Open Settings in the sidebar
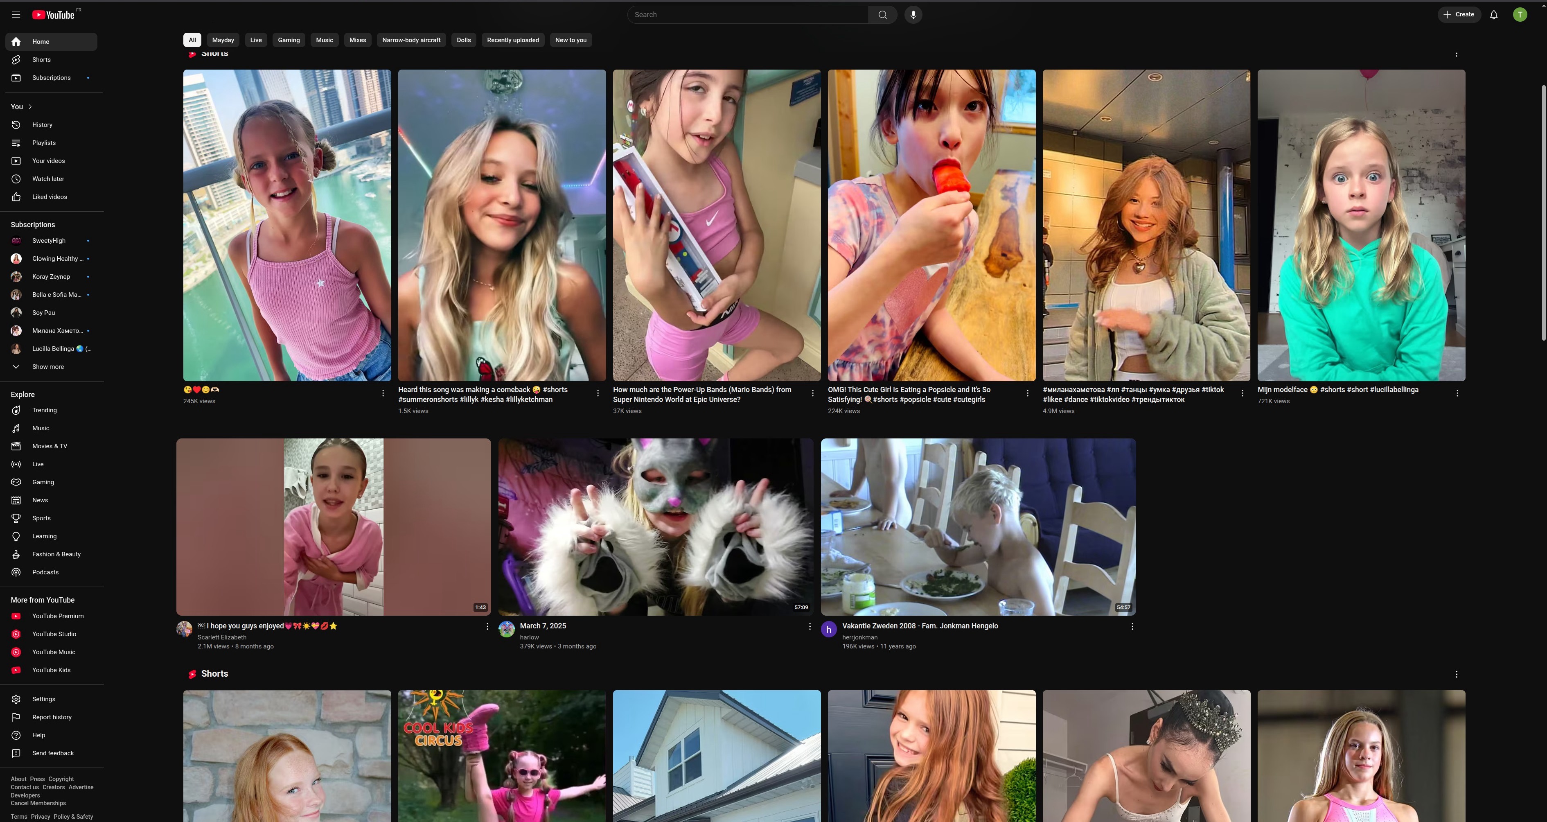This screenshot has width=1547, height=822. [51, 699]
